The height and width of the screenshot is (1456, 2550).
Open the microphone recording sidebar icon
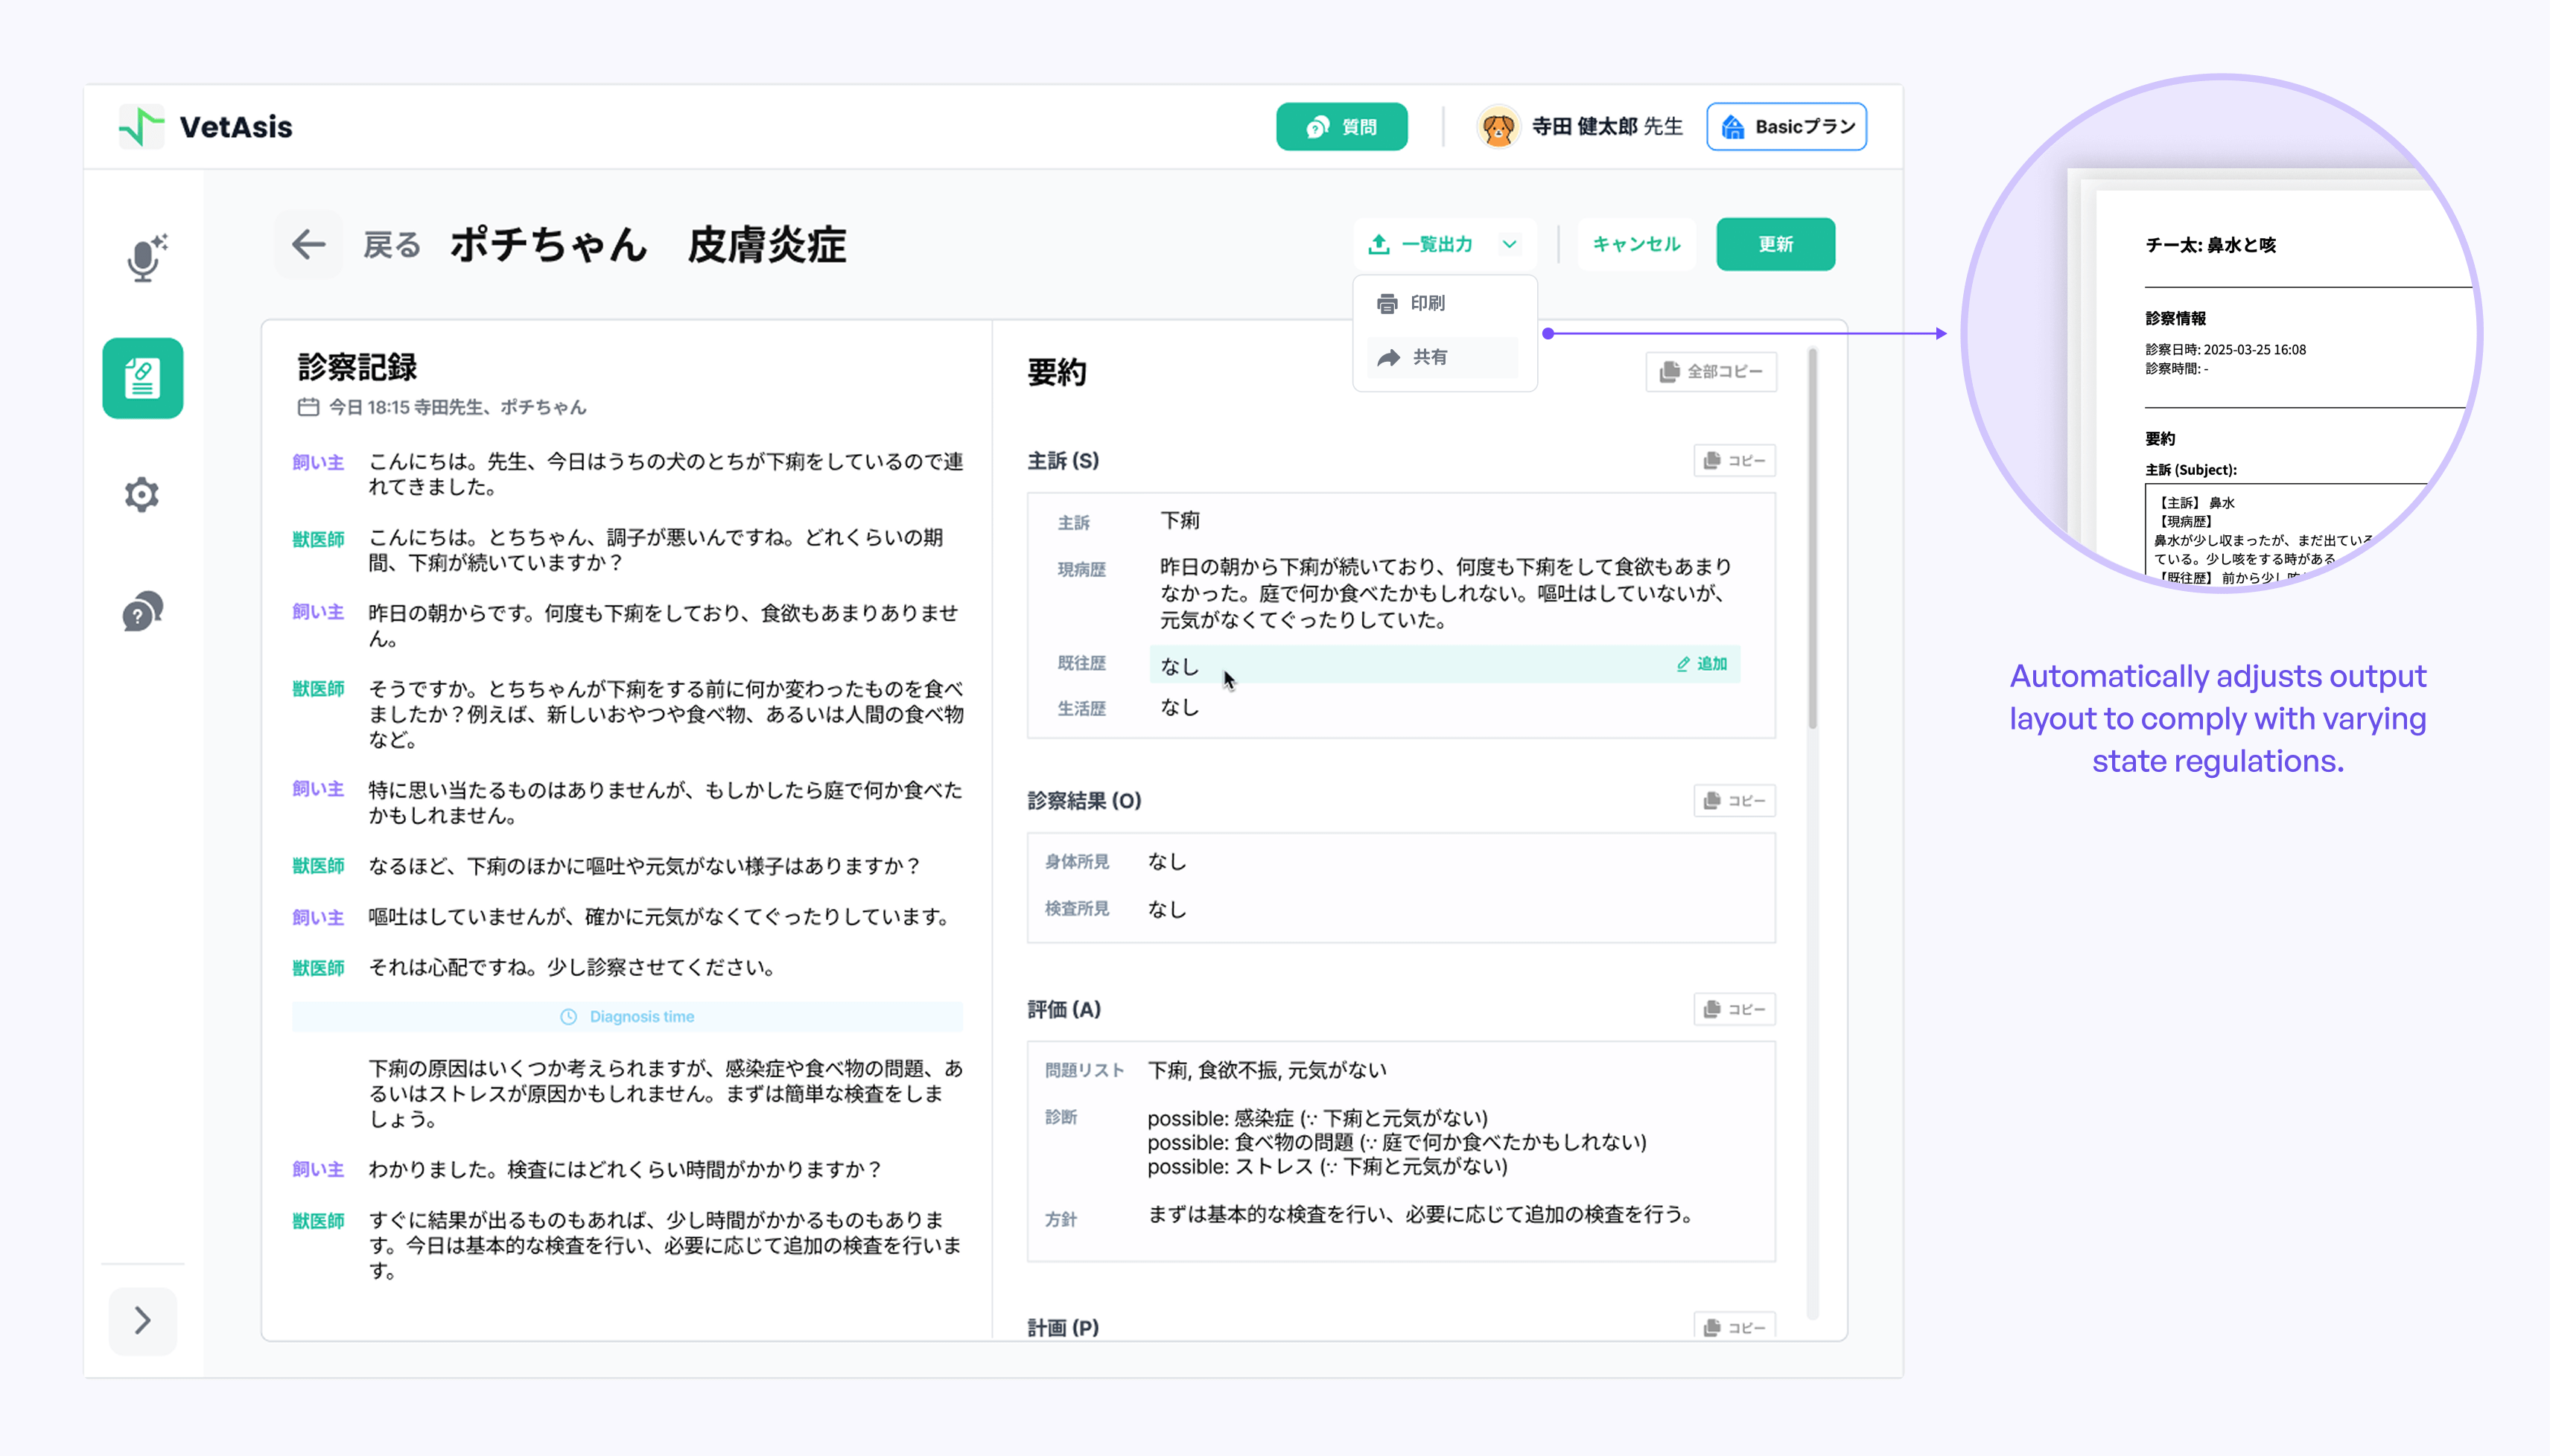144,259
